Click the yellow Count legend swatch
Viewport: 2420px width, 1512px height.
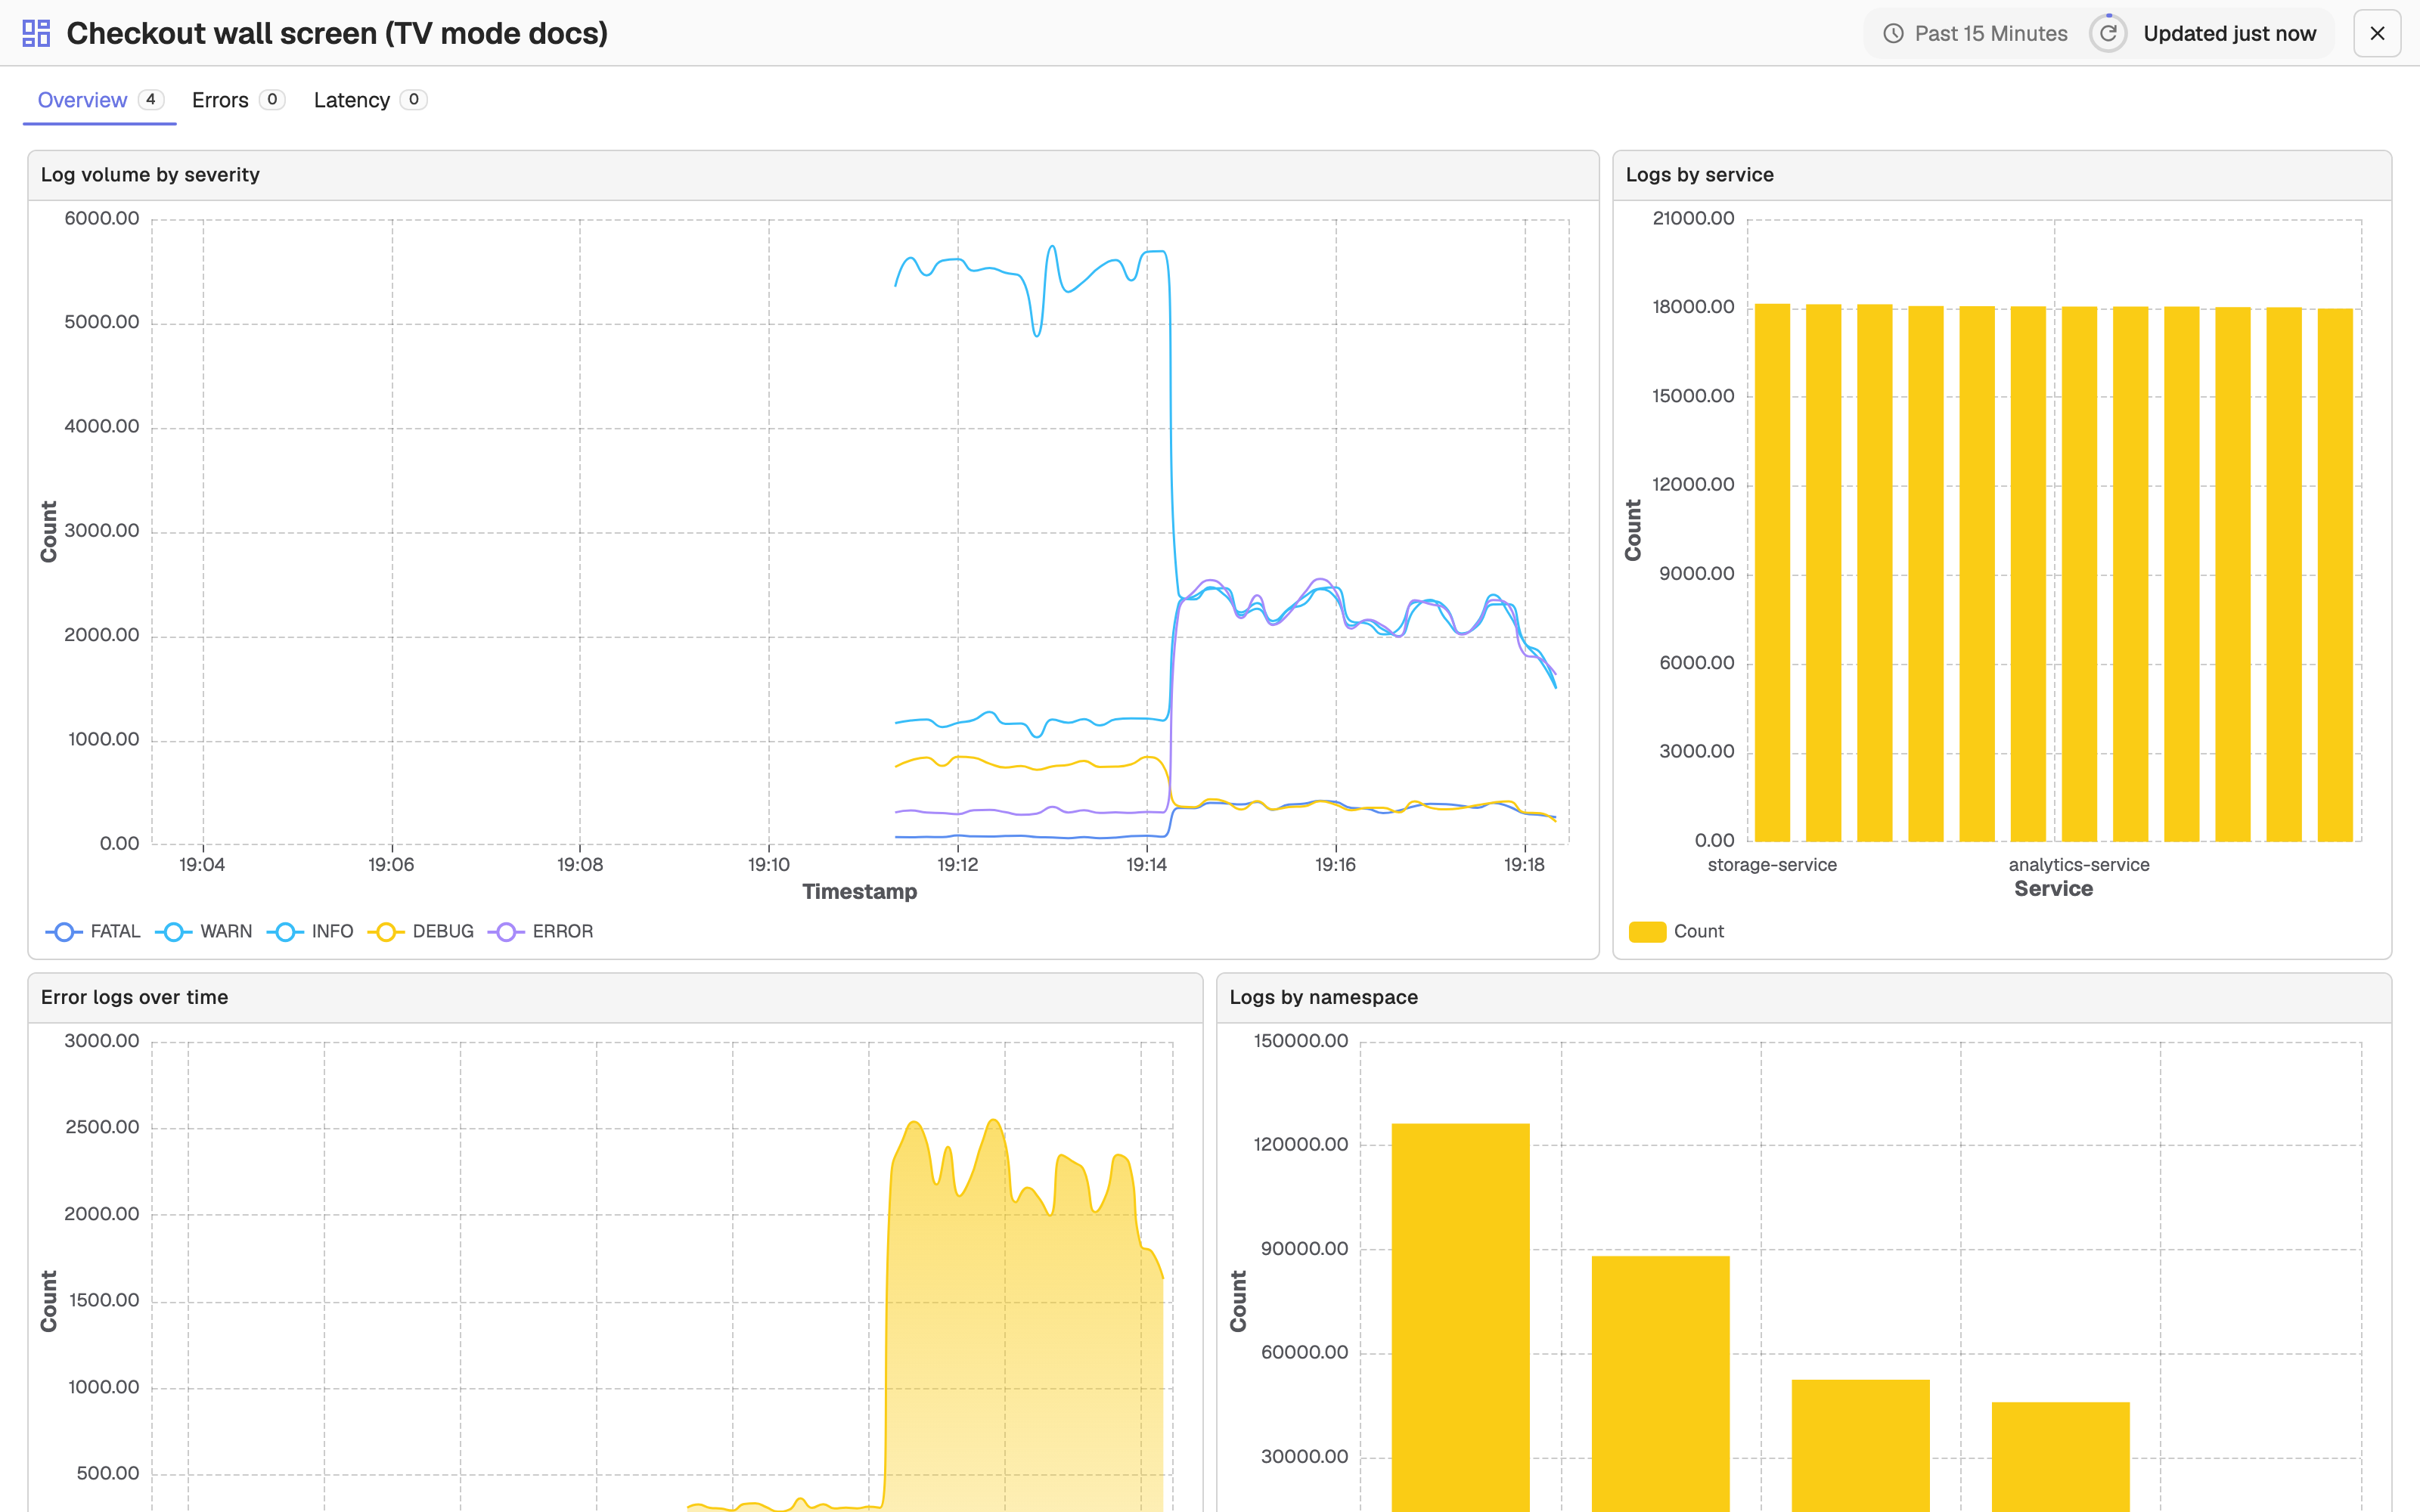(1647, 931)
